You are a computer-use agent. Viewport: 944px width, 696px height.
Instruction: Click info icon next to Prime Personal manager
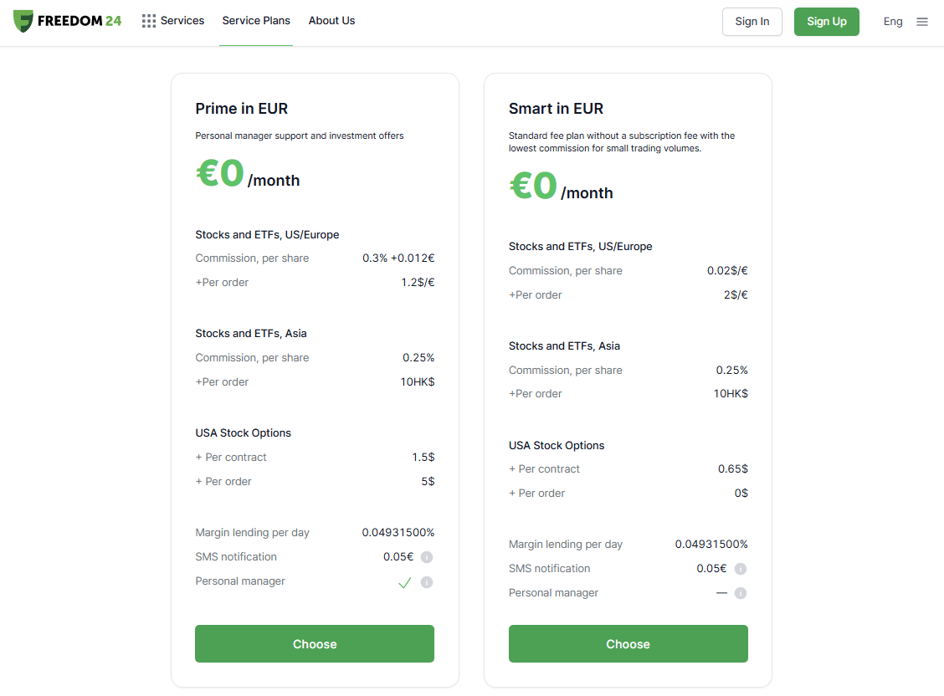(427, 582)
